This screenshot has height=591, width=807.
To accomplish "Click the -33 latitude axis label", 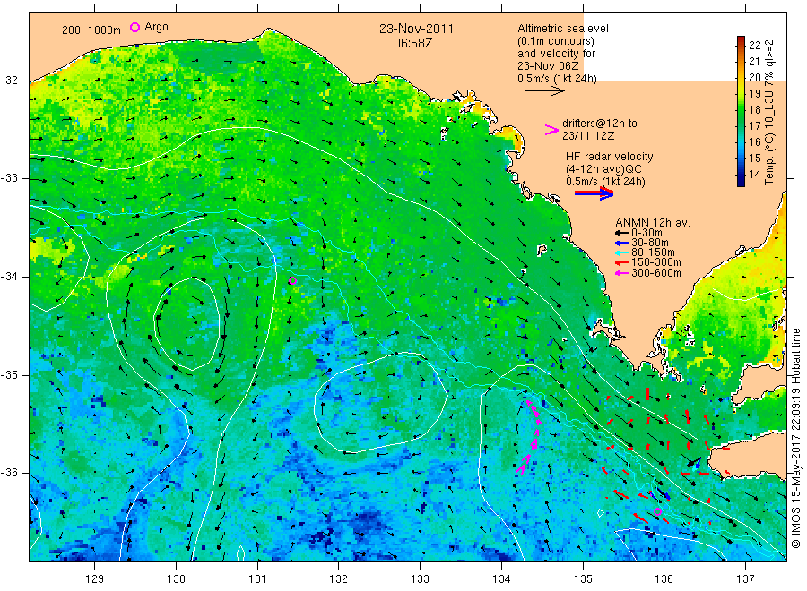I will point(9,178).
